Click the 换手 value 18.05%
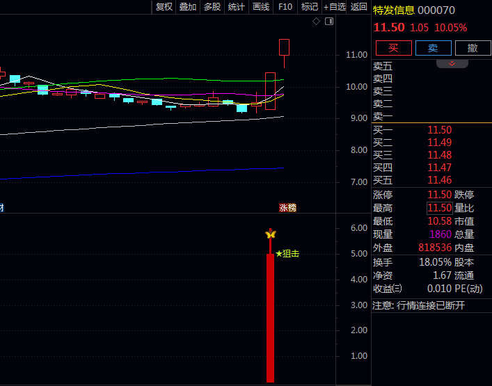This screenshot has height=386, width=492. (x=435, y=262)
